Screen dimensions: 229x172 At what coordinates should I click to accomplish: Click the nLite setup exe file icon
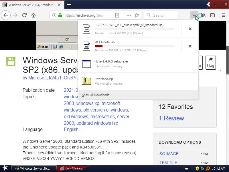click(86, 64)
